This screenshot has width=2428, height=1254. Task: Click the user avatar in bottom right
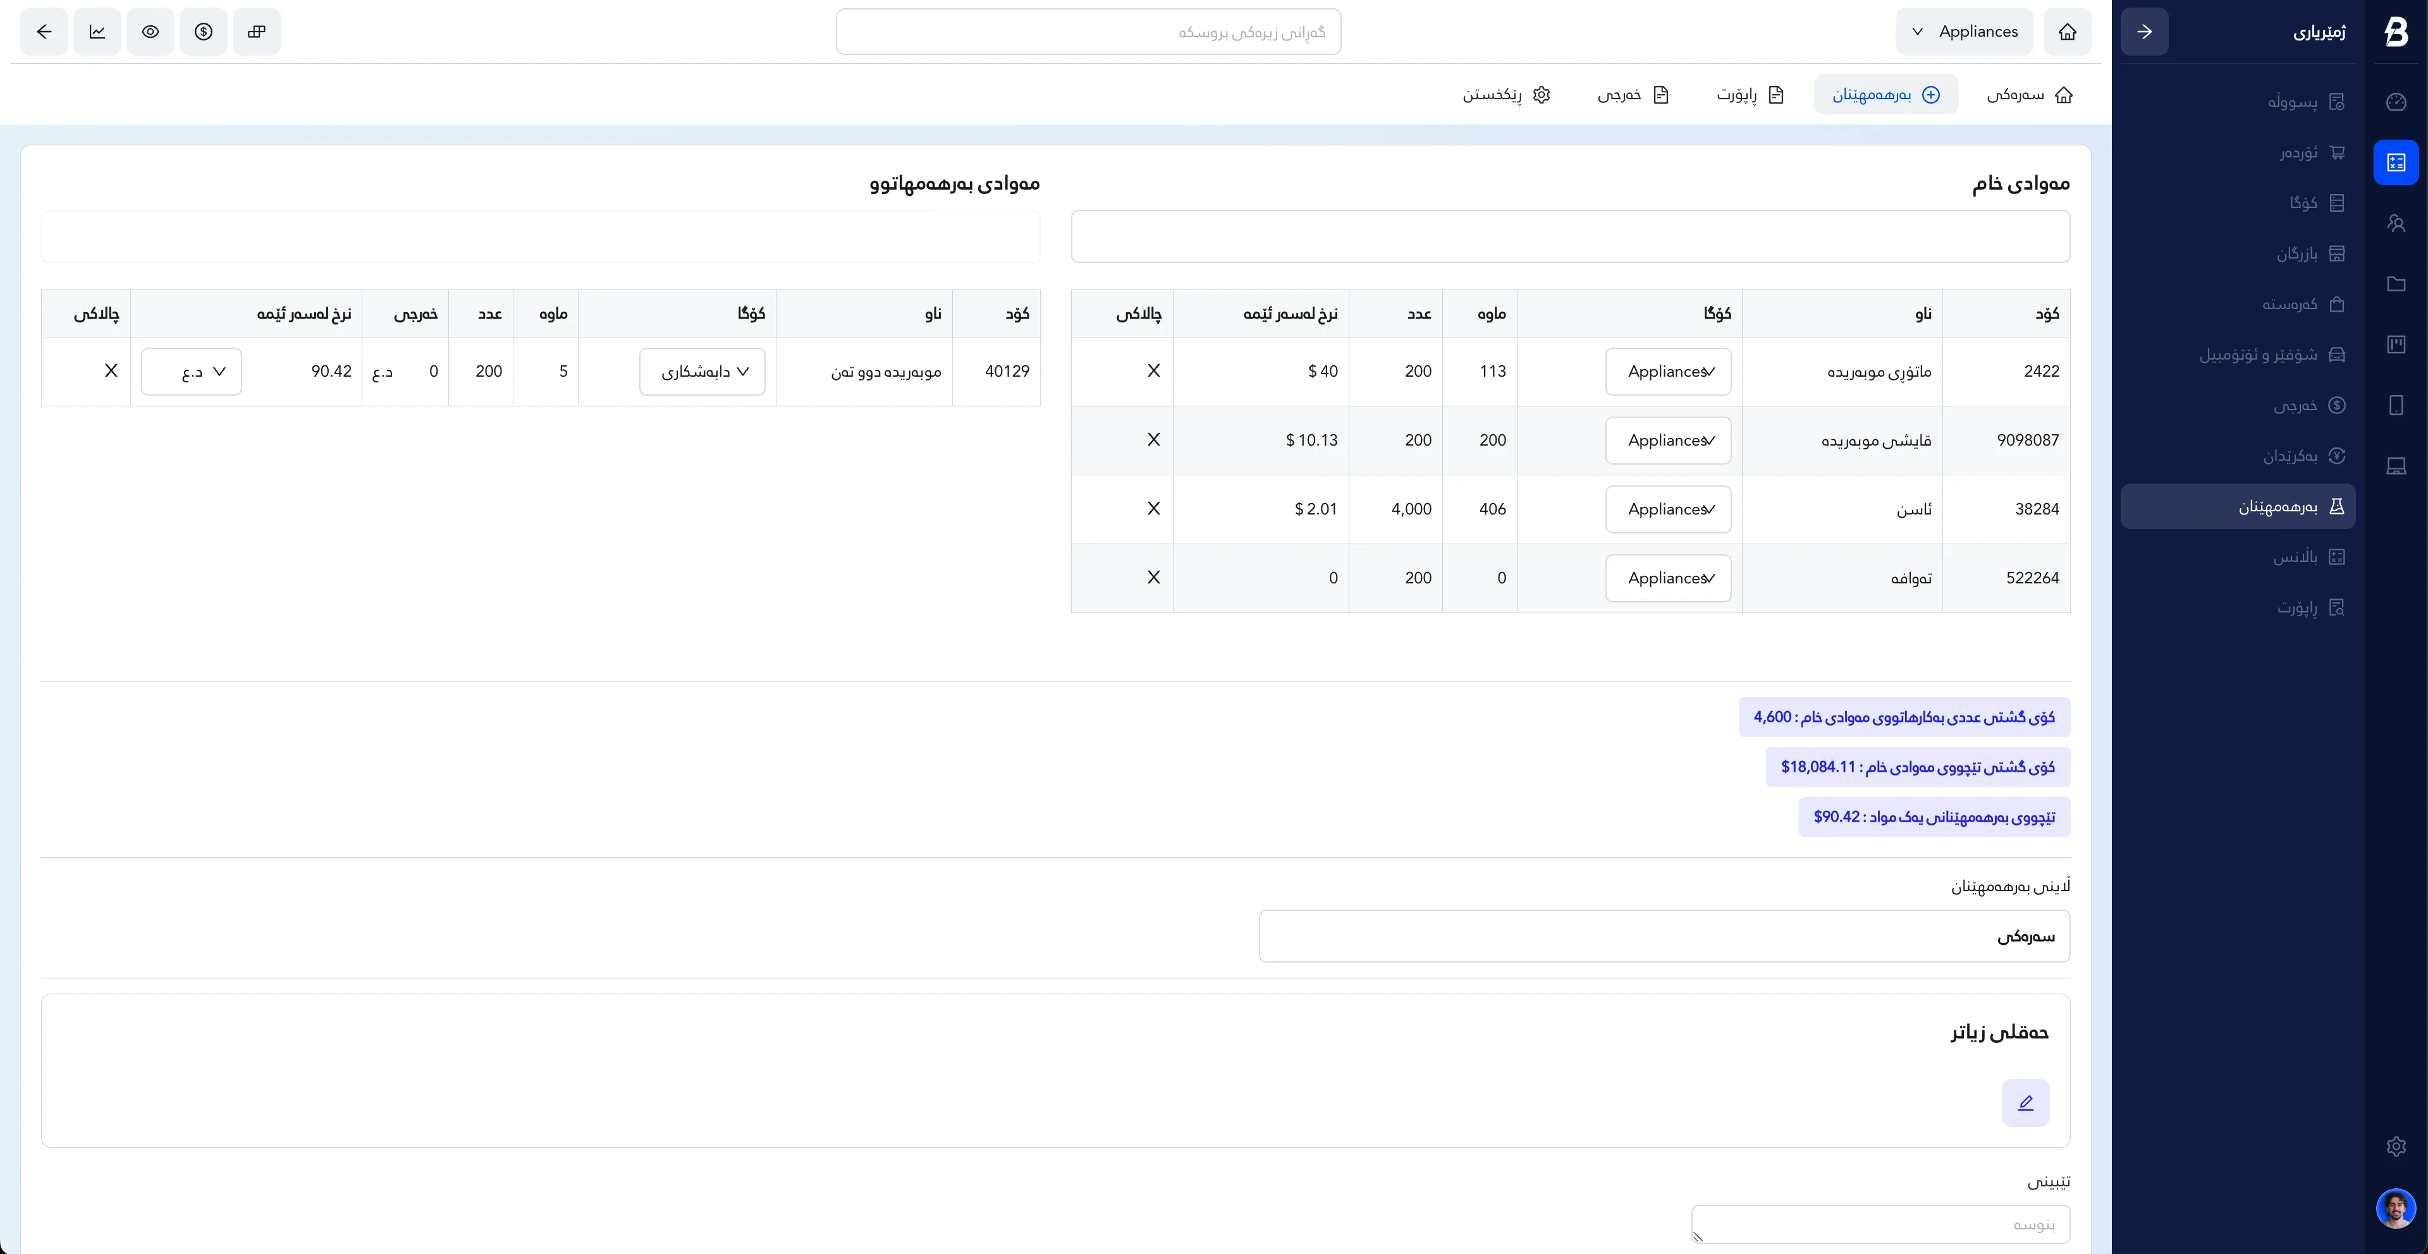(x=2396, y=1208)
